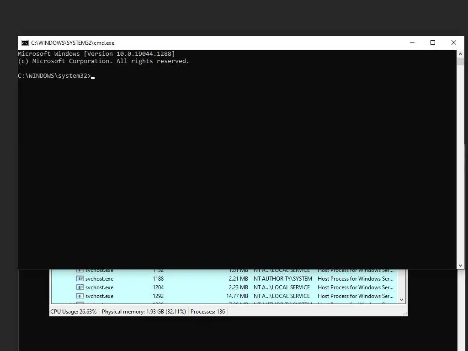468x351 pixels.
Task: Select svchost.exe name in PID 1204 row
Action: tap(99, 287)
